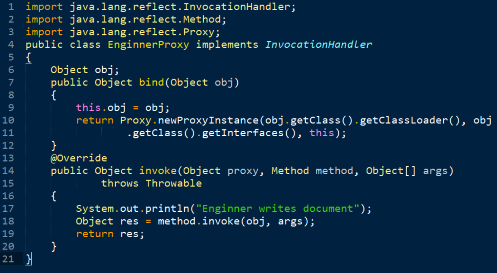Click the newProxyInstance method call

(x=208, y=120)
